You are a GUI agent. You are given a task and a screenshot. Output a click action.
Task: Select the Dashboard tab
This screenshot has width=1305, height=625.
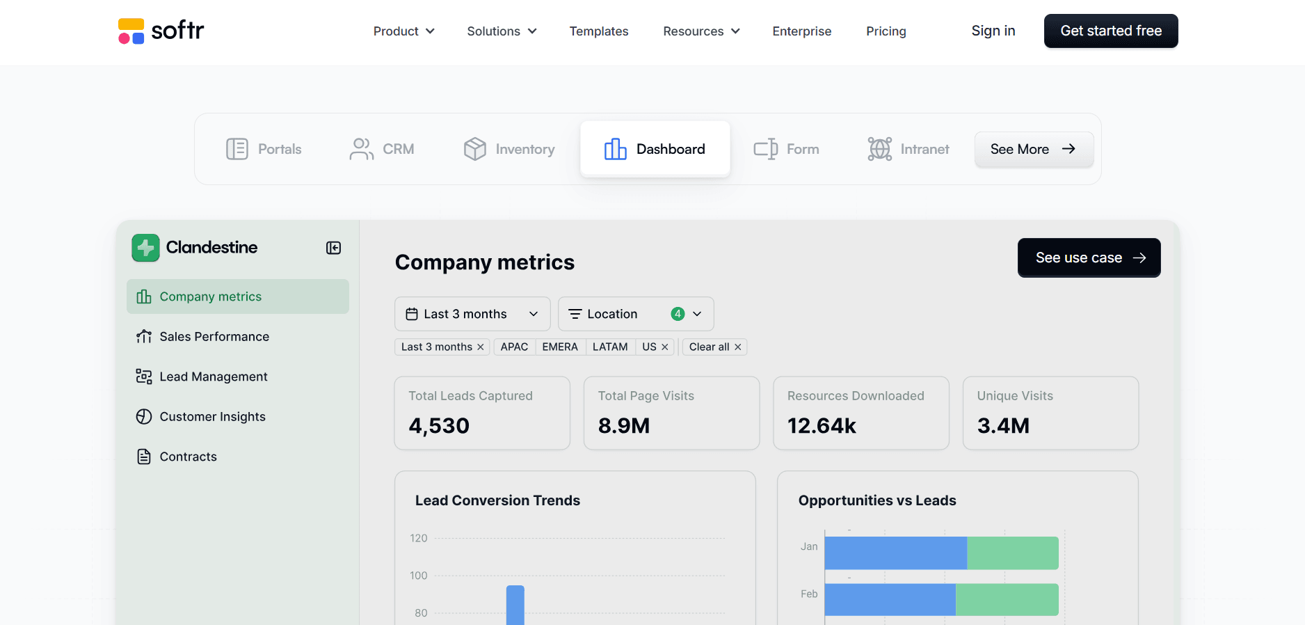655,149
